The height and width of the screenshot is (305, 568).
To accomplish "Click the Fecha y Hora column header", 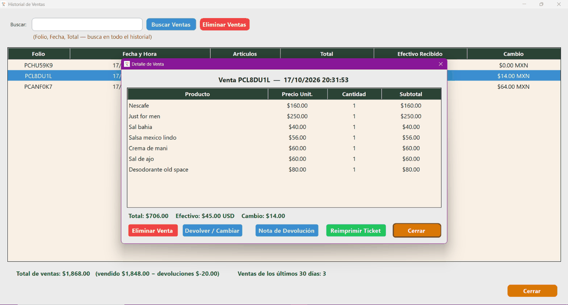I will 140,54.
